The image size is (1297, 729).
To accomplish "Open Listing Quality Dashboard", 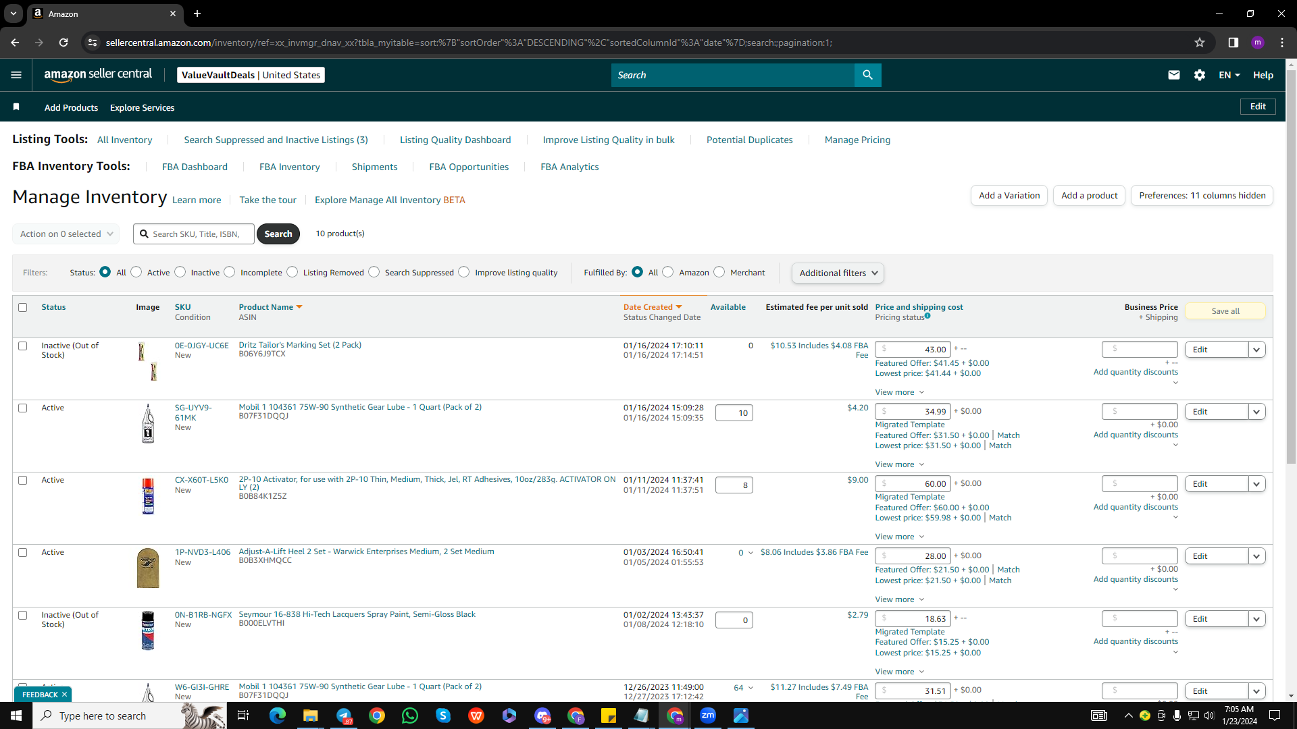I will point(455,140).
